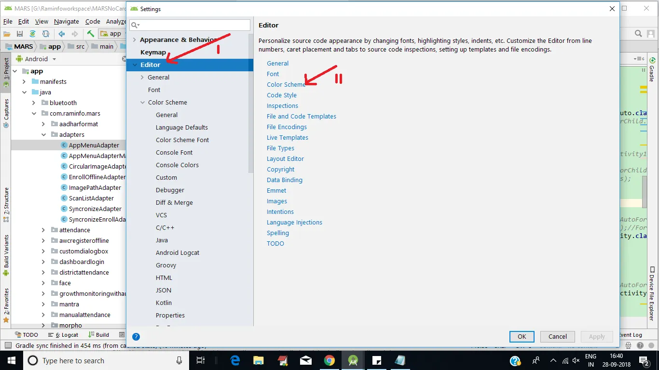Image resolution: width=659 pixels, height=370 pixels.
Task: Click the folder icon beside manifests
Action: (x=35, y=81)
